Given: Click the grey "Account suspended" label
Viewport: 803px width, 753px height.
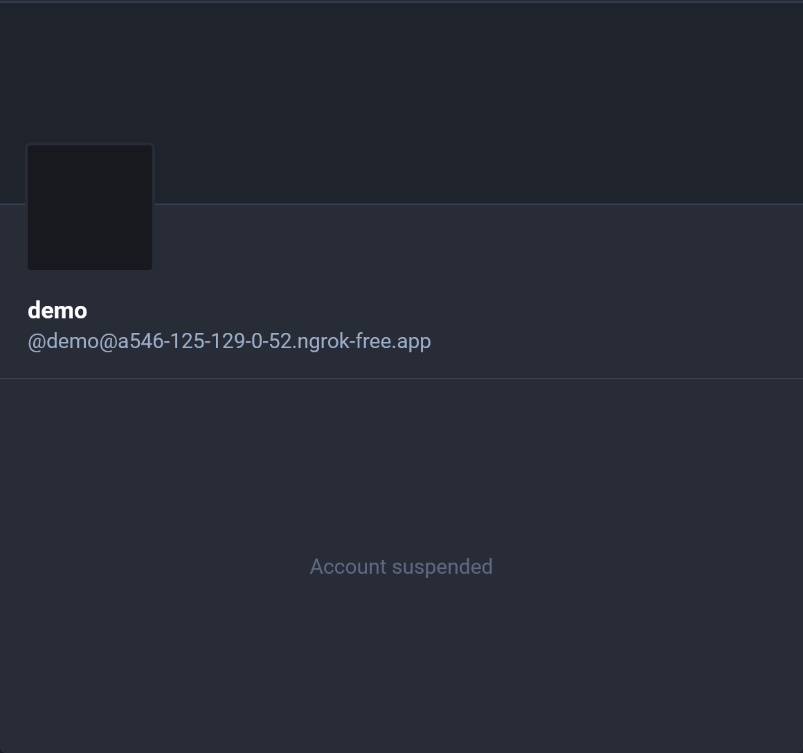Looking at the screenshot, I should tap(401, 567).
